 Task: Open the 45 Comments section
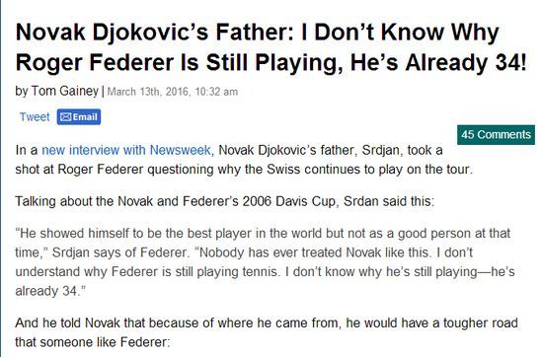[496, 134]
